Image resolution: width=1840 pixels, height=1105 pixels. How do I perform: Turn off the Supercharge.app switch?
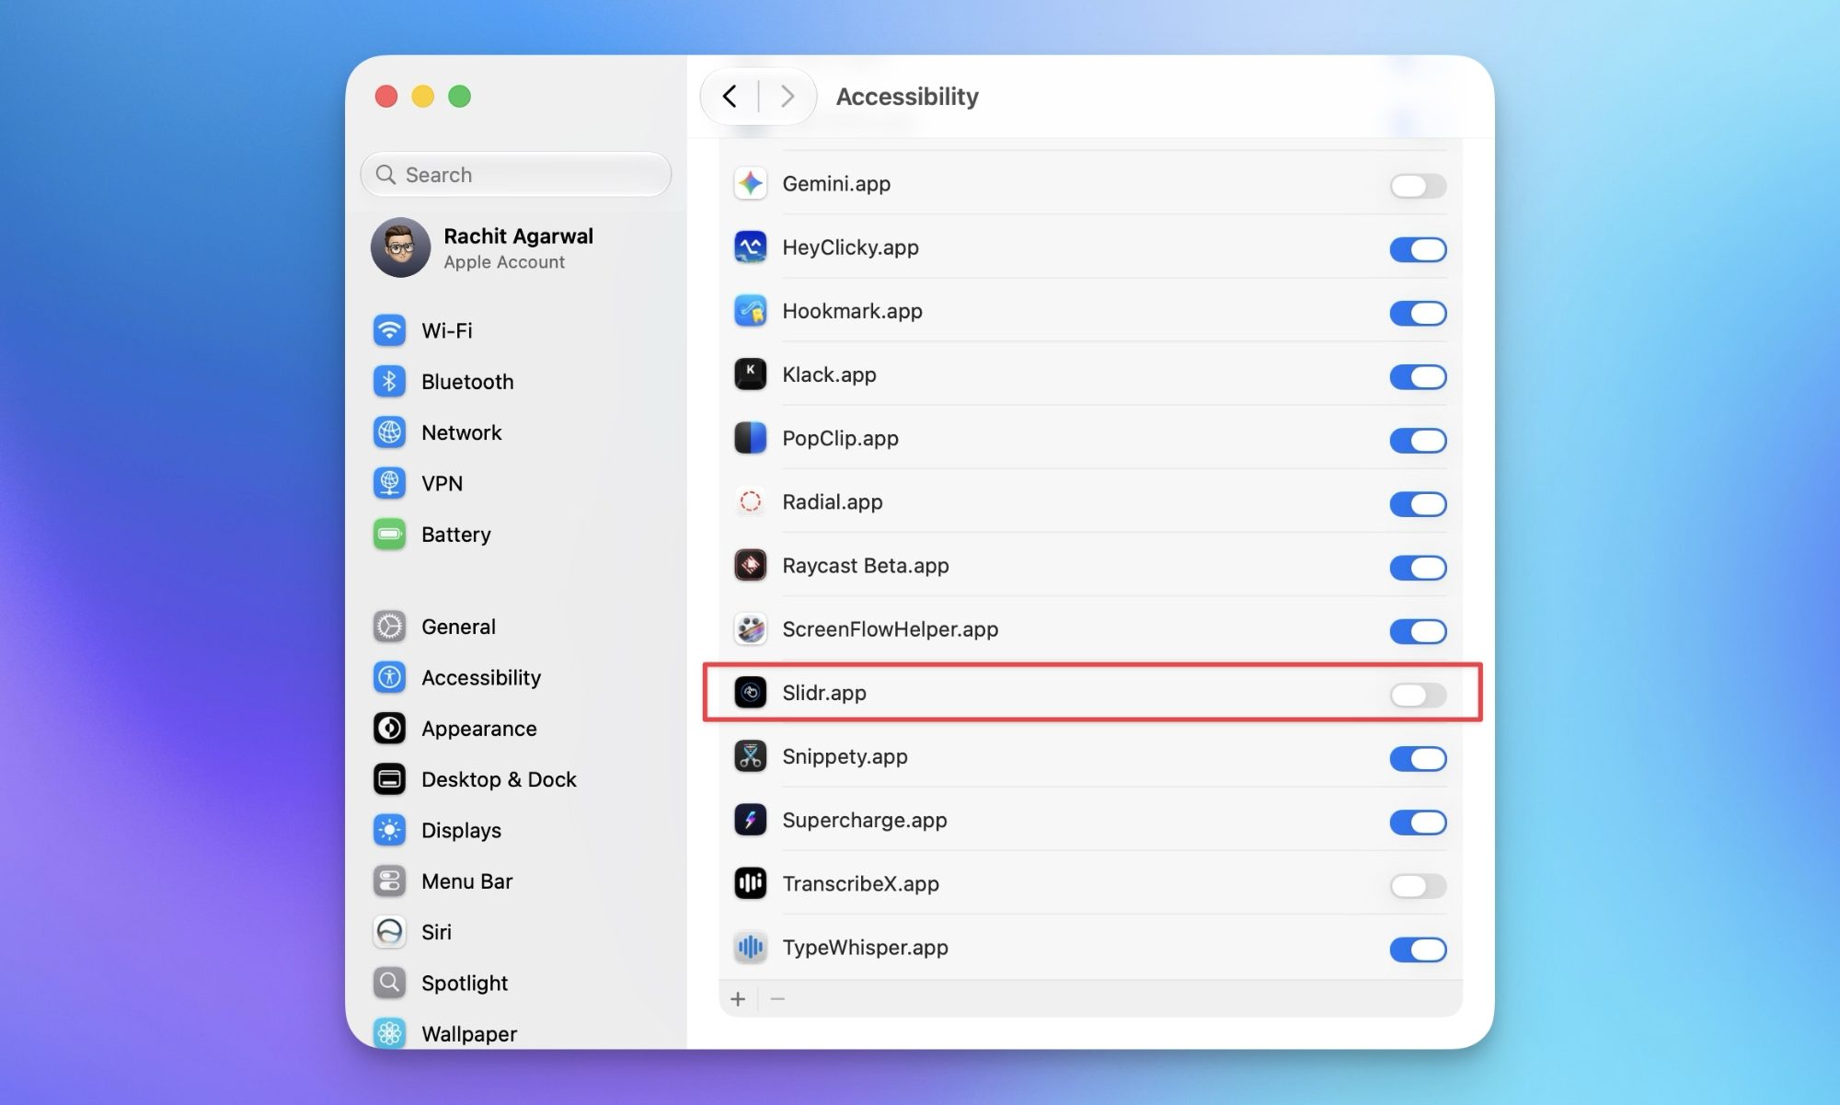(1418, 822)
